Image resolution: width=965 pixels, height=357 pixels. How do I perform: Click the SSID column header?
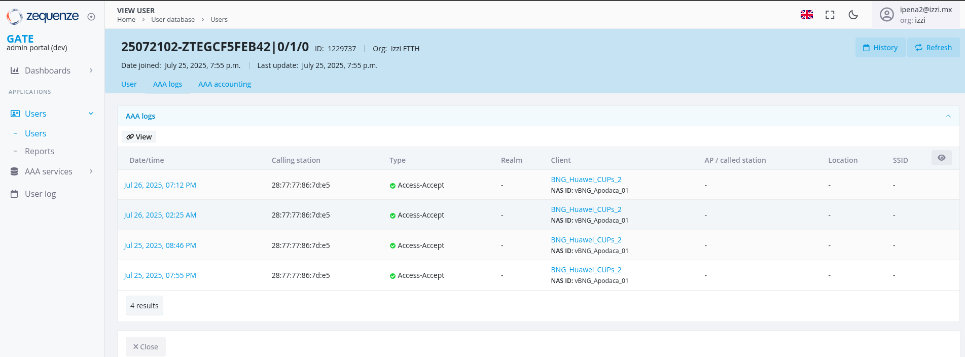click(x=901, y=160)
